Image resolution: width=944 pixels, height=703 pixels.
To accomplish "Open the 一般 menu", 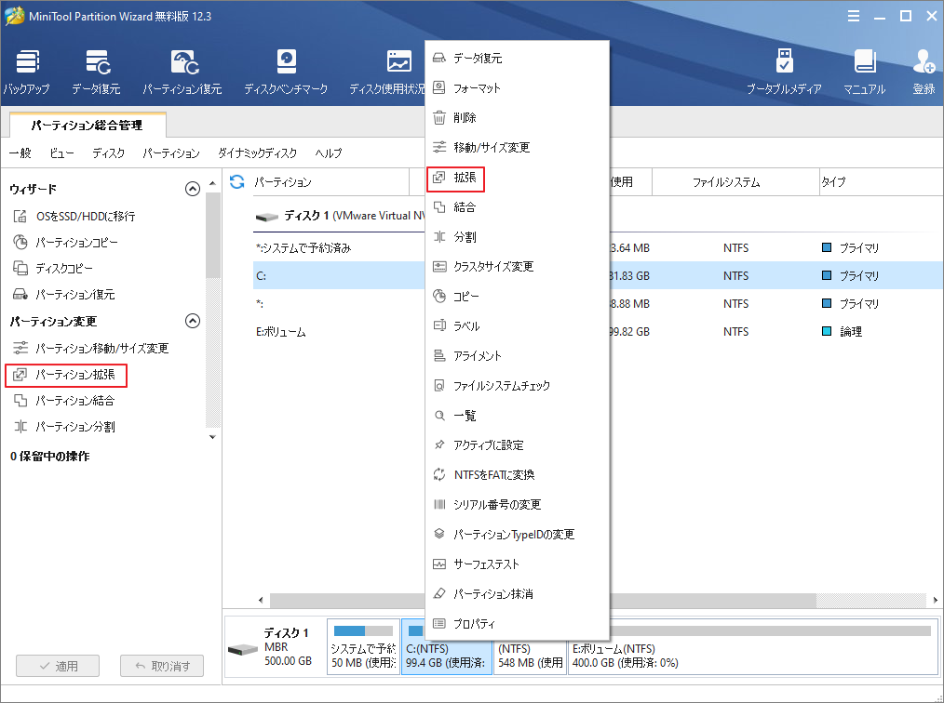I will 20,153.
